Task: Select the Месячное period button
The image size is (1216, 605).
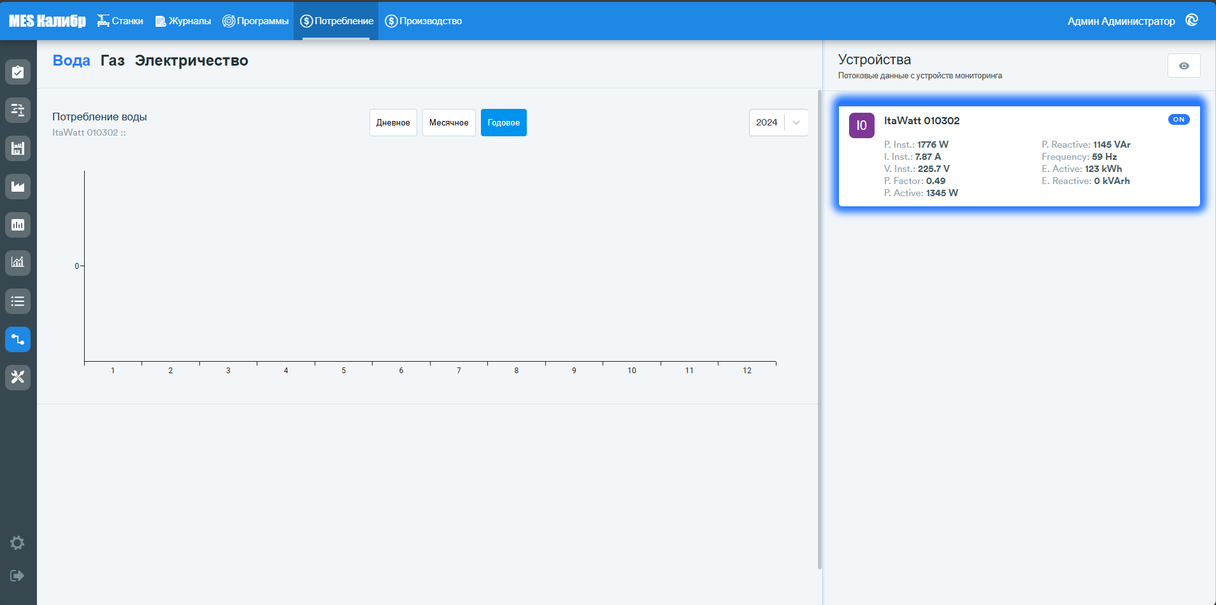Action: 449,123
